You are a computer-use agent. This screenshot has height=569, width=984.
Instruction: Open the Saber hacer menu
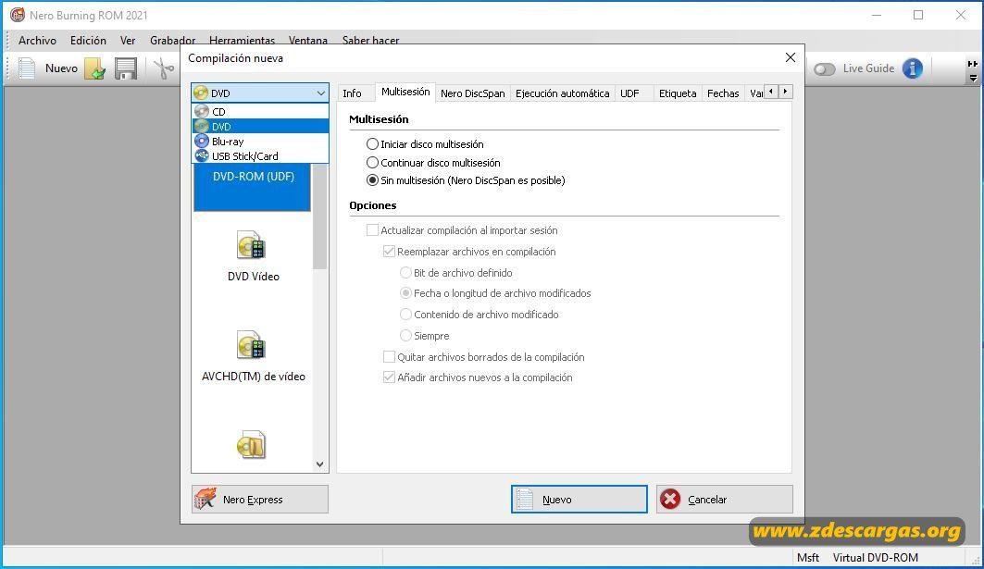coord(370,40)
